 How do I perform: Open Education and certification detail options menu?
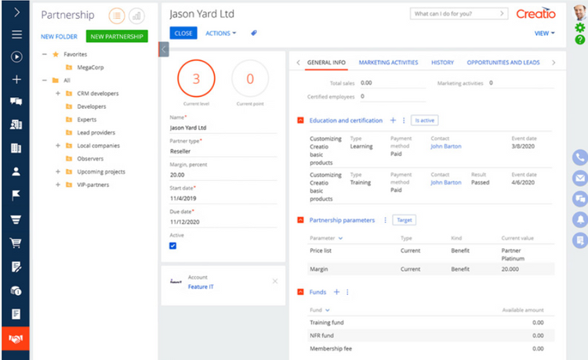click(404, 120)
